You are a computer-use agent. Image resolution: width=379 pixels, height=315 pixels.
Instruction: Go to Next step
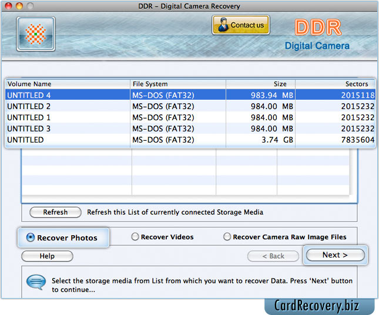coord(336,255)
